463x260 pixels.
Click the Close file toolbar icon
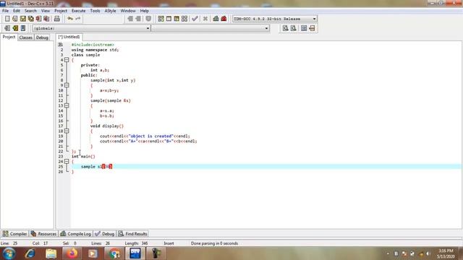[38, 19]
